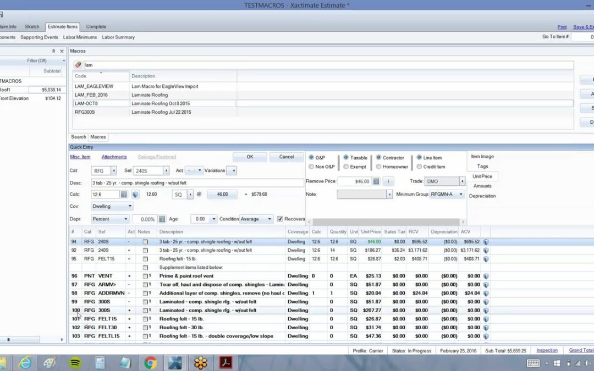Image resolution: width=594 pixels, height=371 pixels.
Task: Click the blue icon at end of row 98
Action: [x=486, y=293]
